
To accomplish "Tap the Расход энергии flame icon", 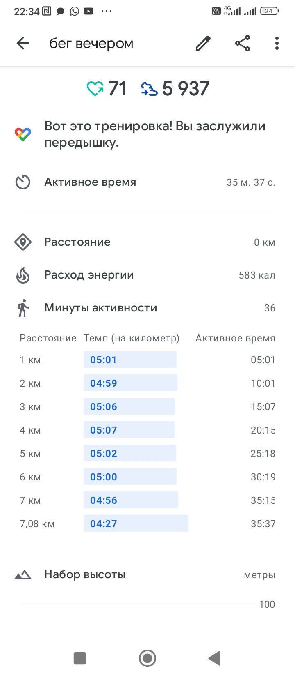I will (23, 275).
